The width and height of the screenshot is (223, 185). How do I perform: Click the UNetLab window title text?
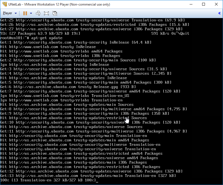pos(59,4)
